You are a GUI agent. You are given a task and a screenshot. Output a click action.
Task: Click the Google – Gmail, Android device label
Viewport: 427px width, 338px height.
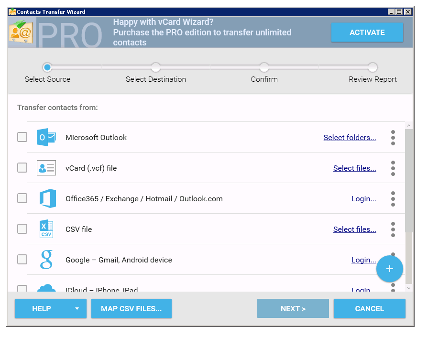[119, 260]
